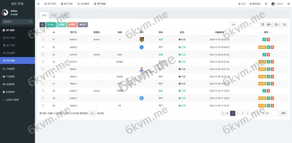Viewport: 292px width, 143px height.
Task: Click green edit pencil icon for row 57
Action: tap(268, 40)
